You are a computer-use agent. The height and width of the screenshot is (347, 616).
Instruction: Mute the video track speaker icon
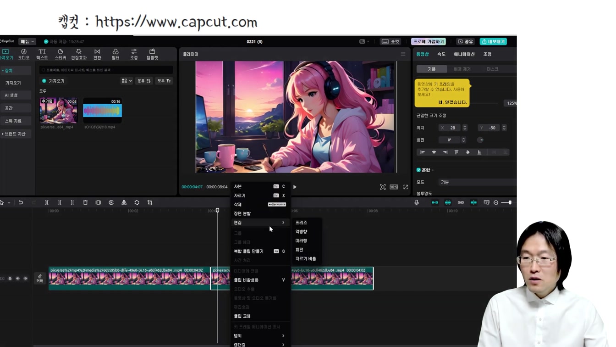(x=26, y=279)
